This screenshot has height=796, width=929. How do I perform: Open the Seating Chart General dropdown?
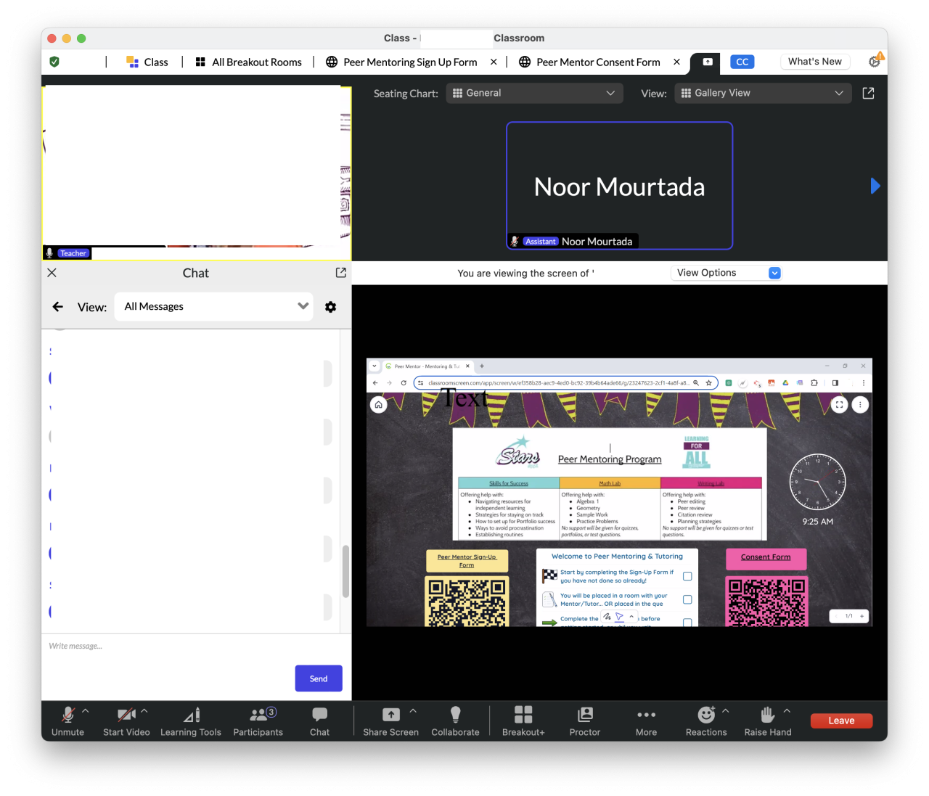click(x=534, y=93)
